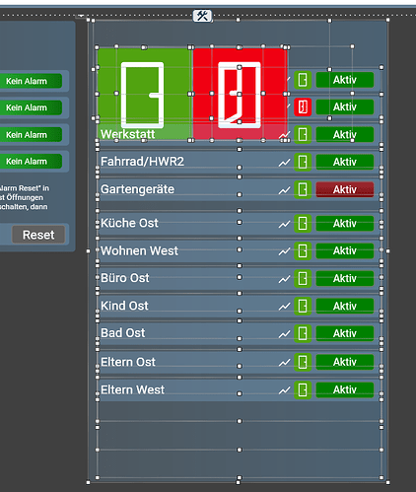
Task: Select the Werkstatt label
Action: tap(127, 134)
